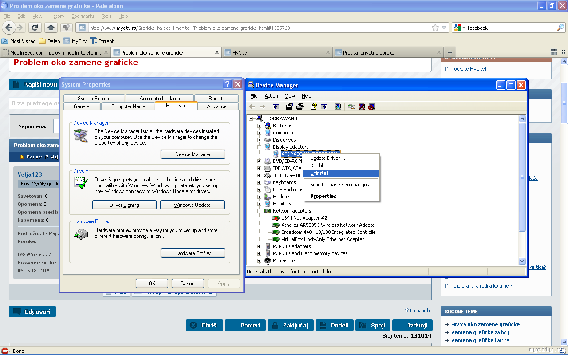568x355 pixels.
Task: Click the Disable device toolbar icon
Action: [372, 106]
